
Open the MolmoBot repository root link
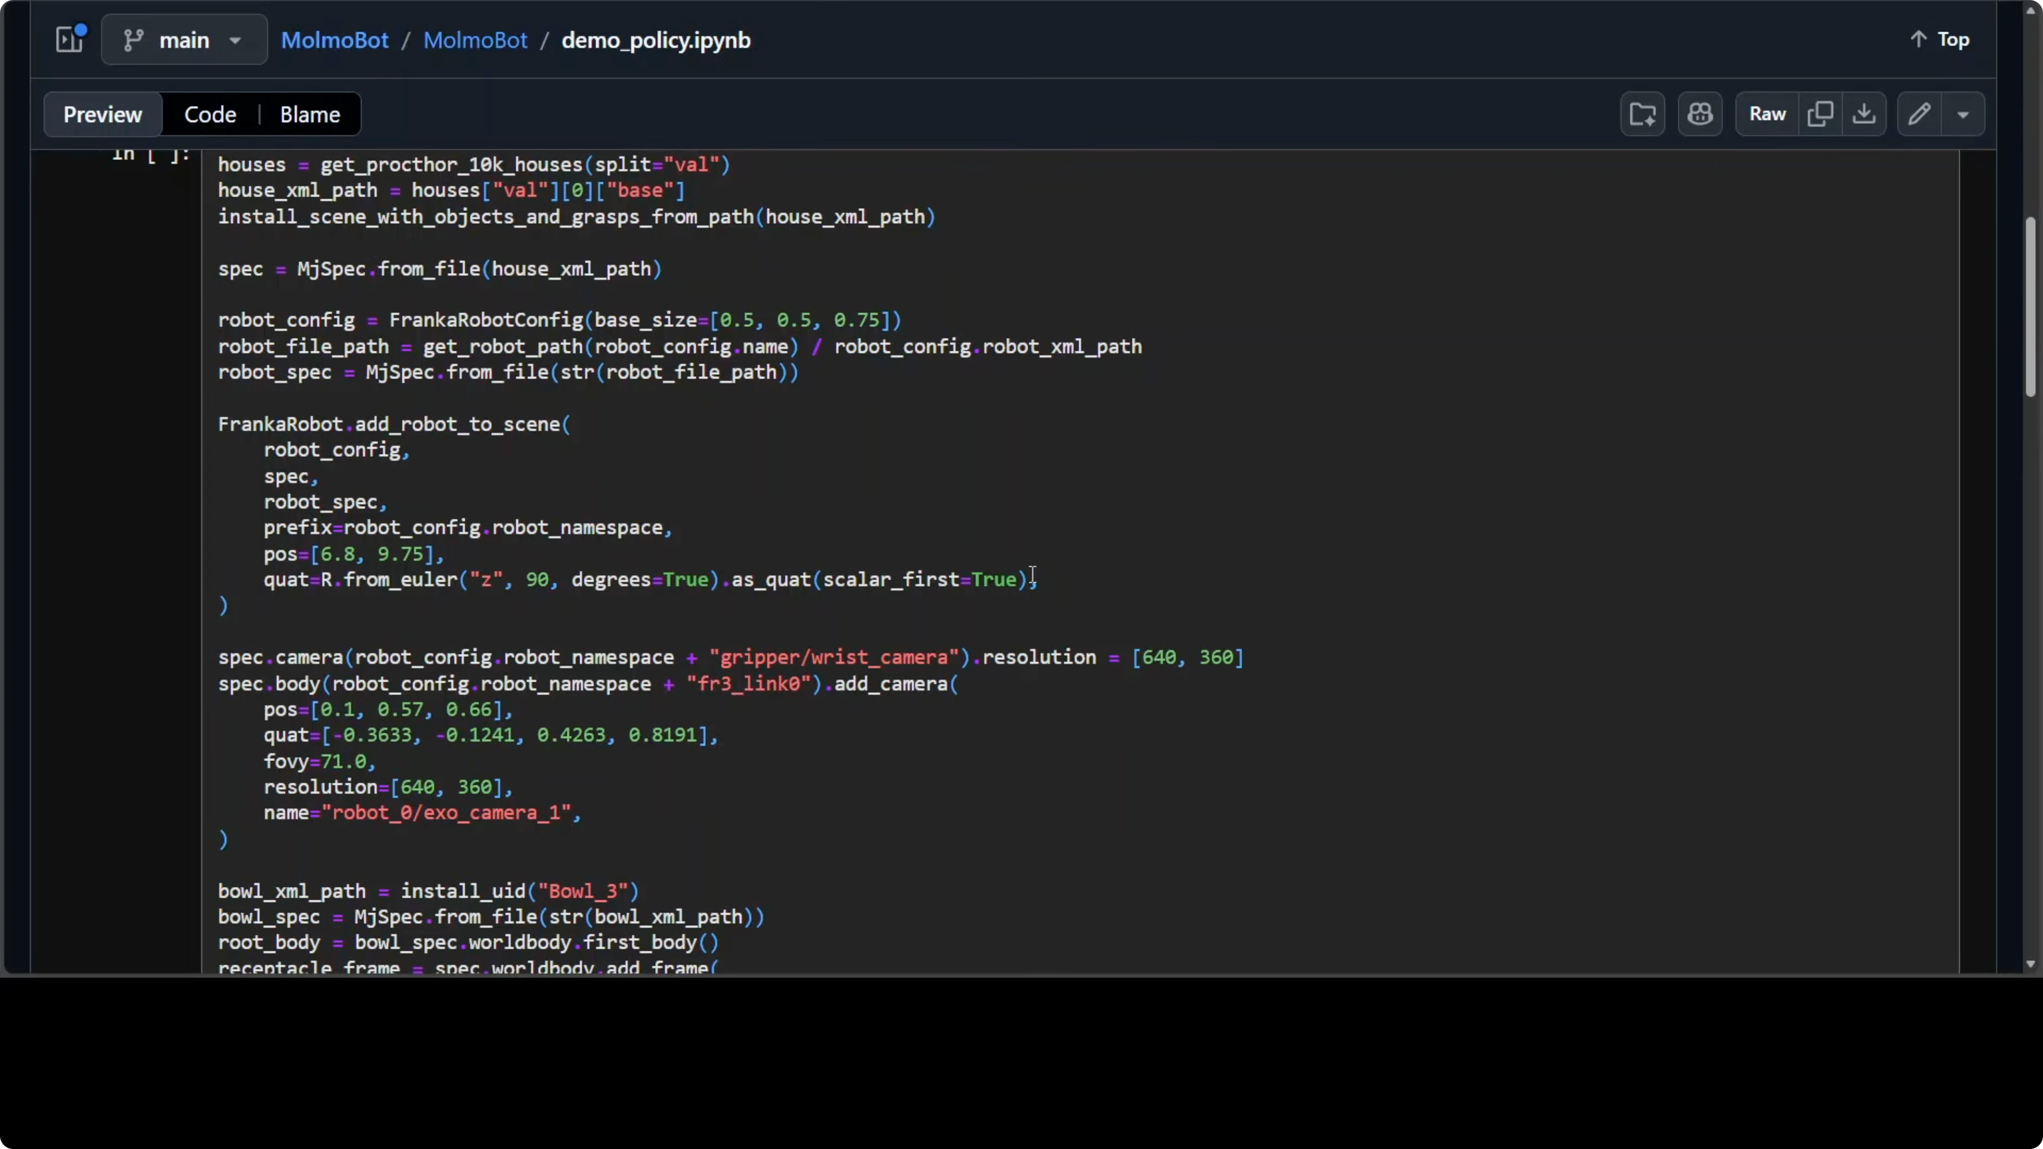point(335,39)
